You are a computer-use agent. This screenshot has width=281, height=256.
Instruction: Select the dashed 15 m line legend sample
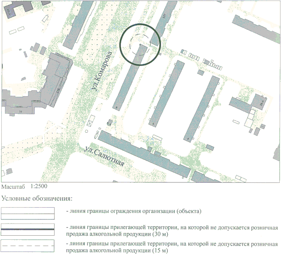click(28, 247)
